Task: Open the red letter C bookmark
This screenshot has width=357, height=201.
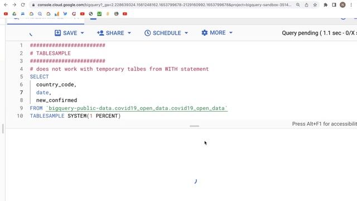Action: [x=74, y=14]
